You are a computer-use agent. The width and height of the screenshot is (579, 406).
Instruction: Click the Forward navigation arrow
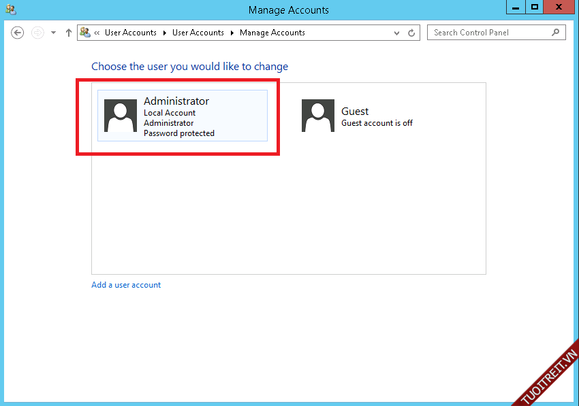(x=38, y=33)
